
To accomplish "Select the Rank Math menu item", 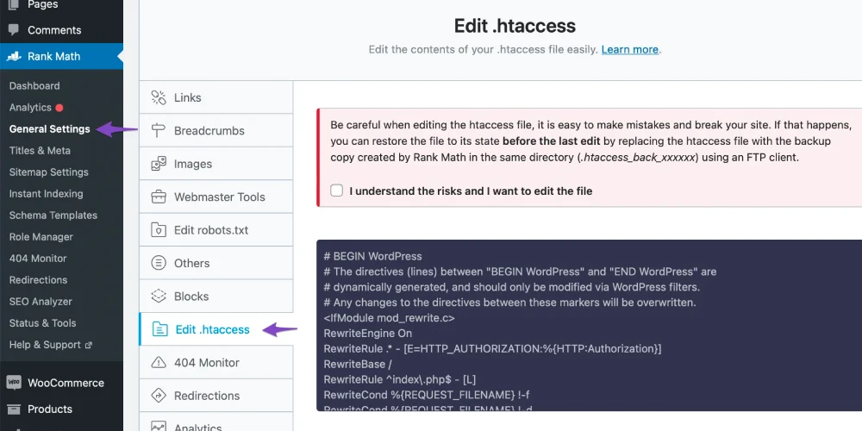I will (x=61, y=56).
